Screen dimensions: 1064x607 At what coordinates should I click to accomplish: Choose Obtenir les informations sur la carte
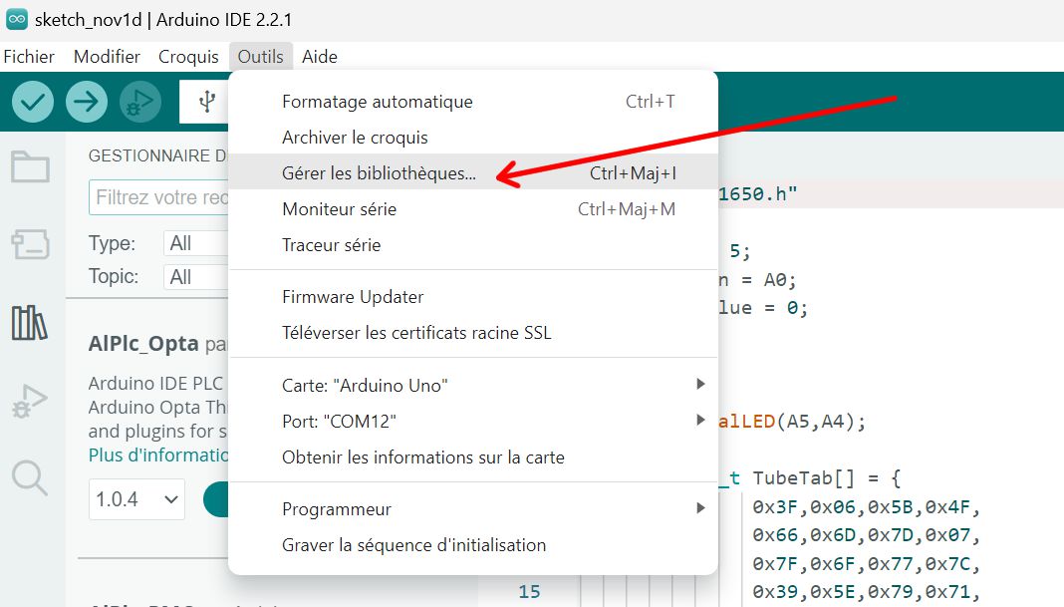click(473, 456)
